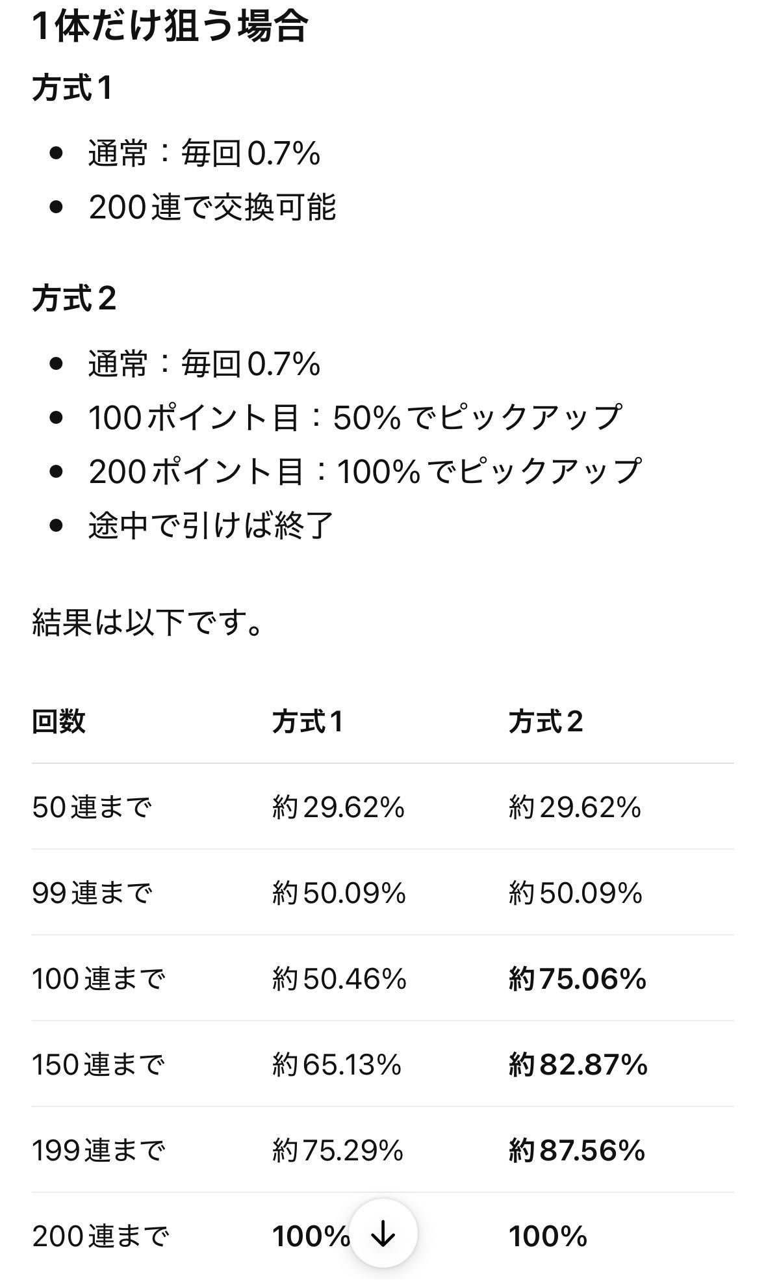Tap the 回数 column header

click(x=58, y=722)
